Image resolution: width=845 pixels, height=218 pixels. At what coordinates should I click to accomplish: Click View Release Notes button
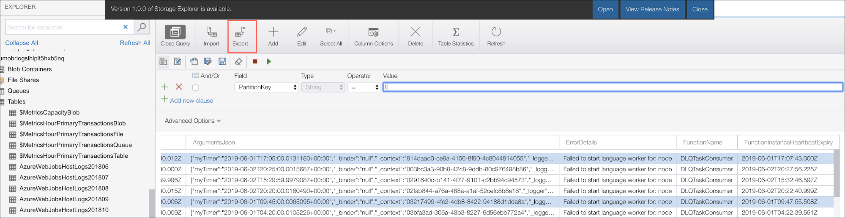point(652,9)
